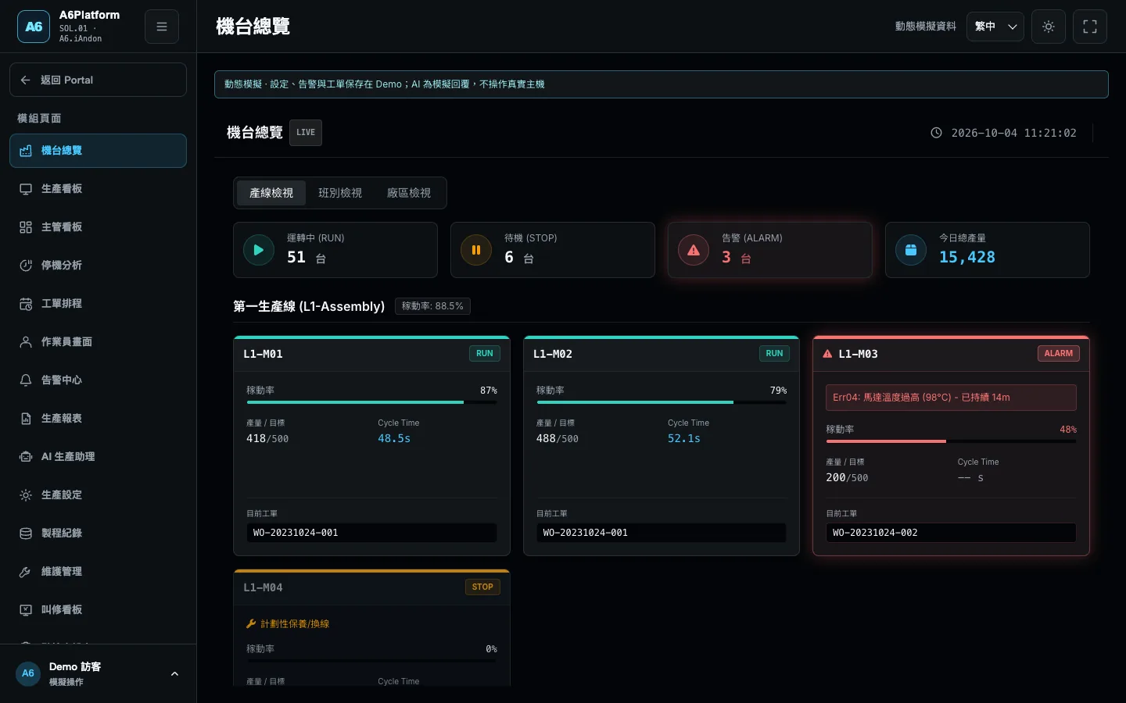Click the 主管看板 grid icon
Image resolution: width=1126 pixels, height=703 pixels.
click(x=26, y=227)
